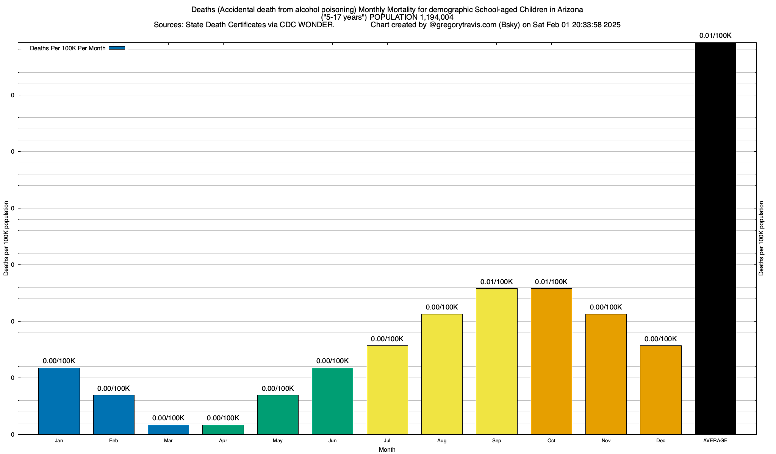Click the small March bar
Viewport: 776px width, 454px height.
(x=168, y=430)
